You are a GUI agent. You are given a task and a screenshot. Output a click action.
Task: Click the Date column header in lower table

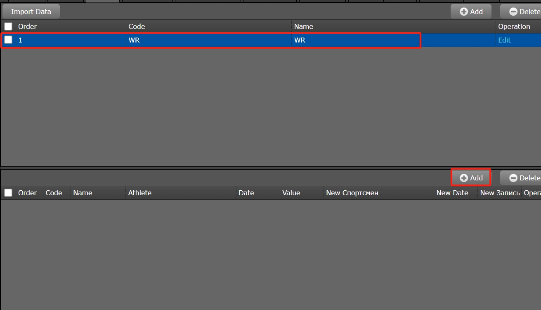point(246,193)
